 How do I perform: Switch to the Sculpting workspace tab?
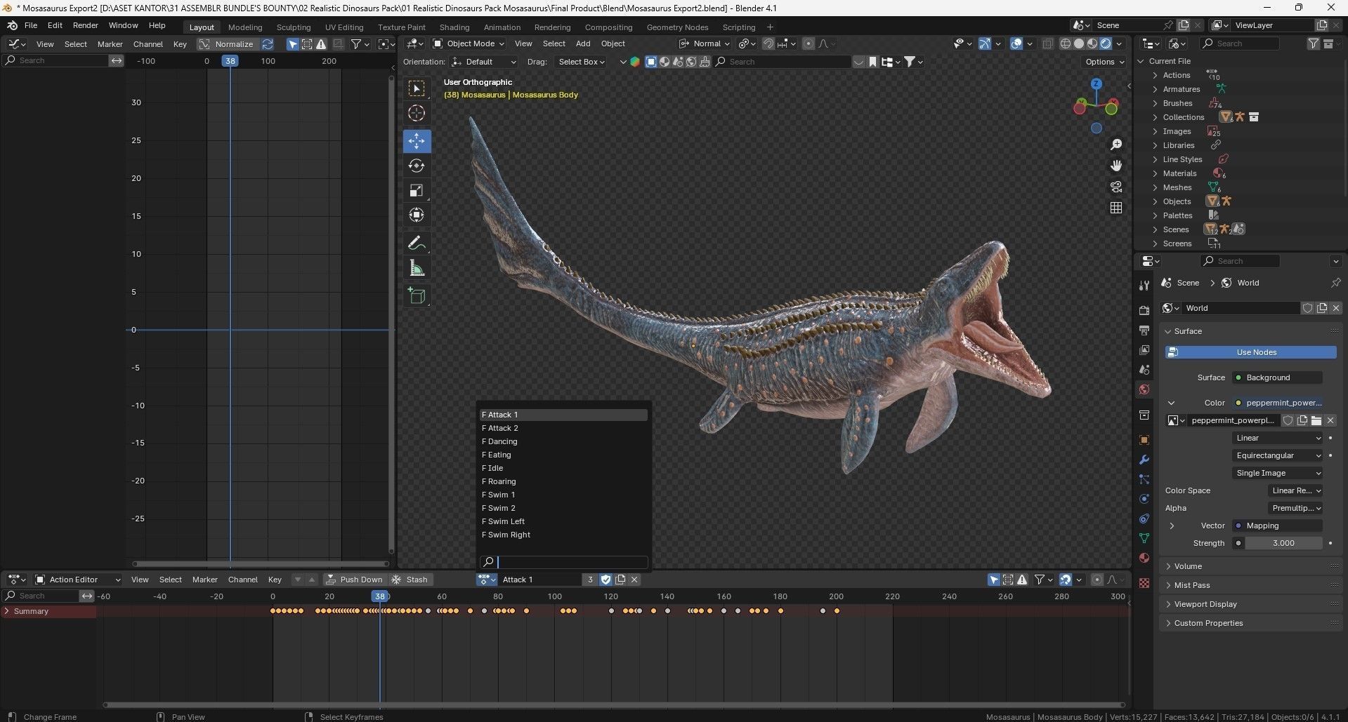pyautogui.click(x=294, y=27)
